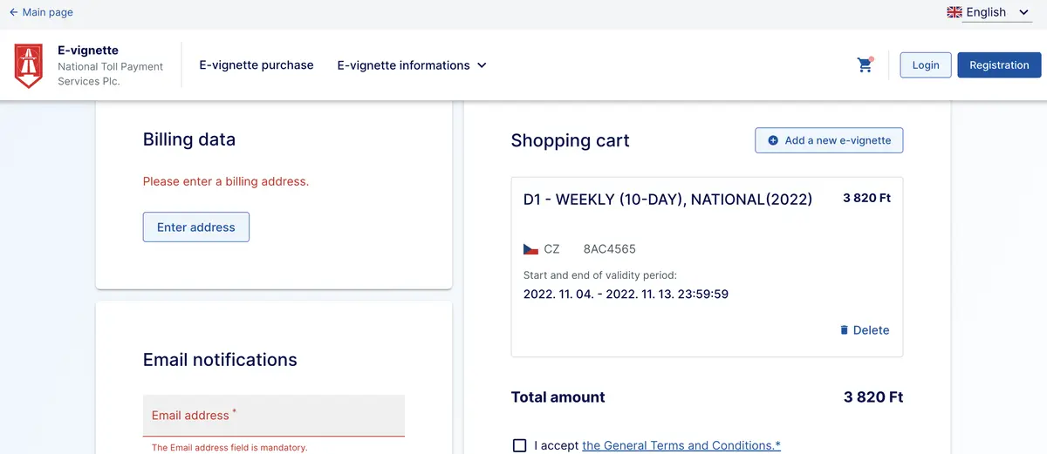Click the back arrow beside Main page

tap(13, 12)
